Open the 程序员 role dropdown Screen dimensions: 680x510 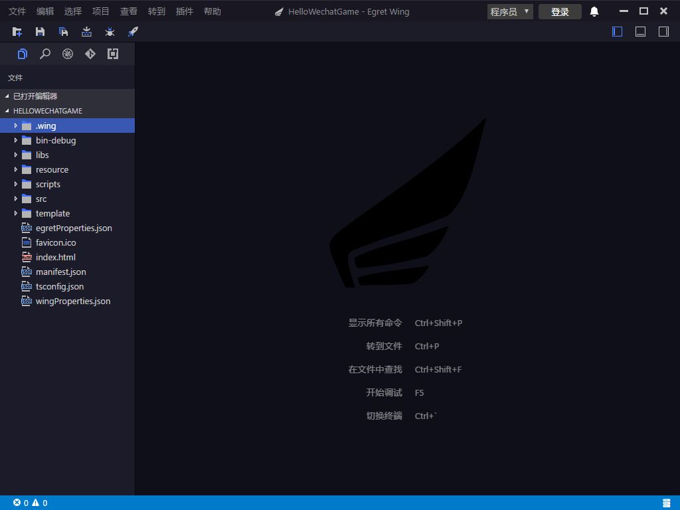point(510,12)
